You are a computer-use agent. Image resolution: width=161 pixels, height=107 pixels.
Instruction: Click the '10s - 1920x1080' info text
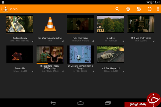click(x=111, y=41)
